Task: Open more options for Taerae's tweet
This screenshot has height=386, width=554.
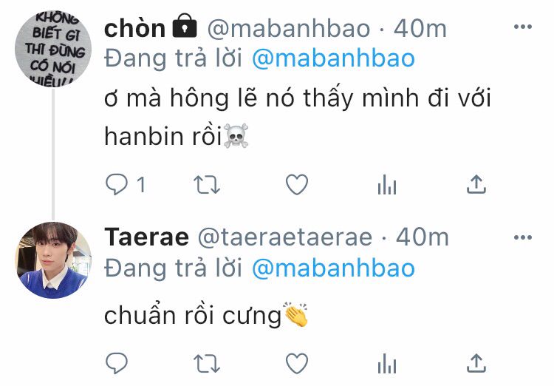Action: (523, 237)
